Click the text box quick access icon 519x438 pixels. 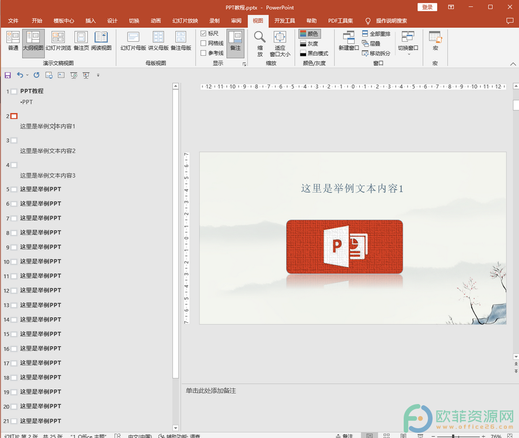pos(61,75)
